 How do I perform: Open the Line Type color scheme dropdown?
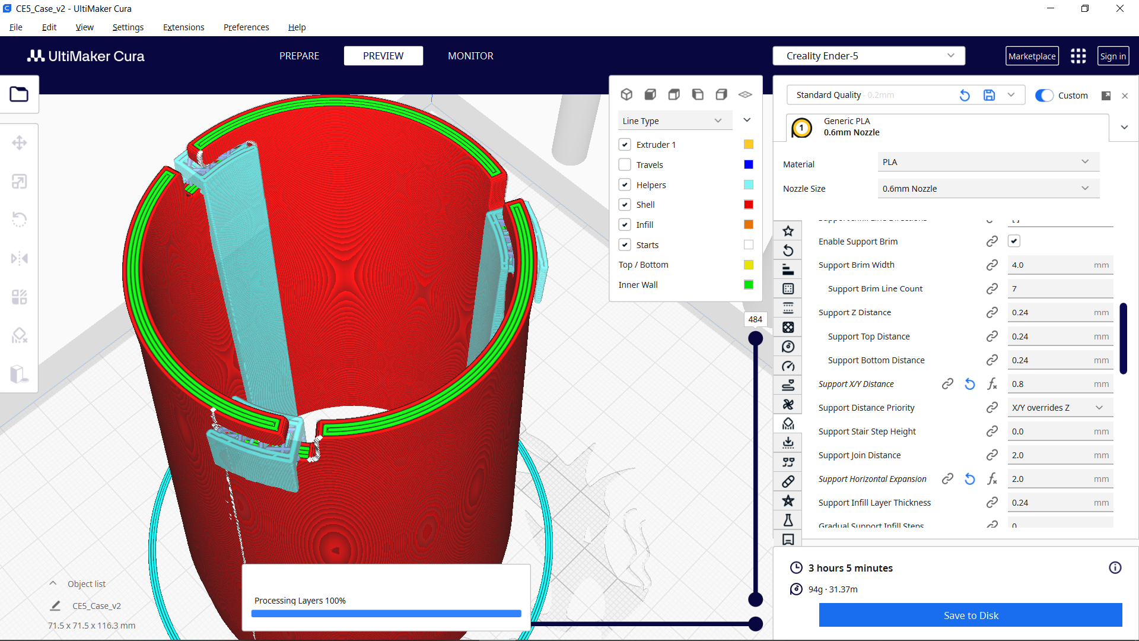click(675, 120)
